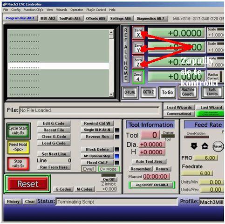Click the Conversational button
225x224 pixels.
[x=179, y=114]
